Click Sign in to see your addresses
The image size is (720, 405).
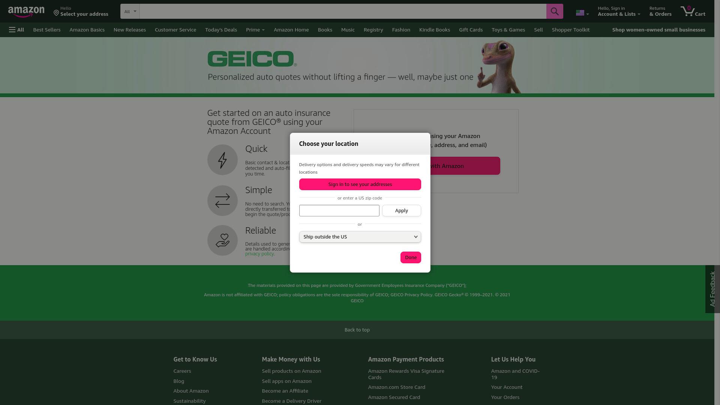[360, 184]
